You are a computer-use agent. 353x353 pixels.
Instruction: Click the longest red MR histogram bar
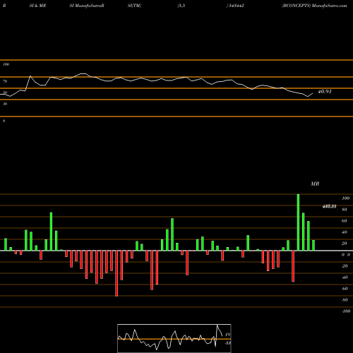click(x=116, y=273)
